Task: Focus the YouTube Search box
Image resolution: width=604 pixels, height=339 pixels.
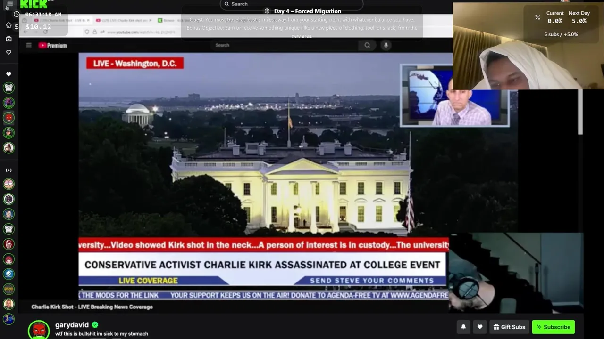Action: click(285, 45)
